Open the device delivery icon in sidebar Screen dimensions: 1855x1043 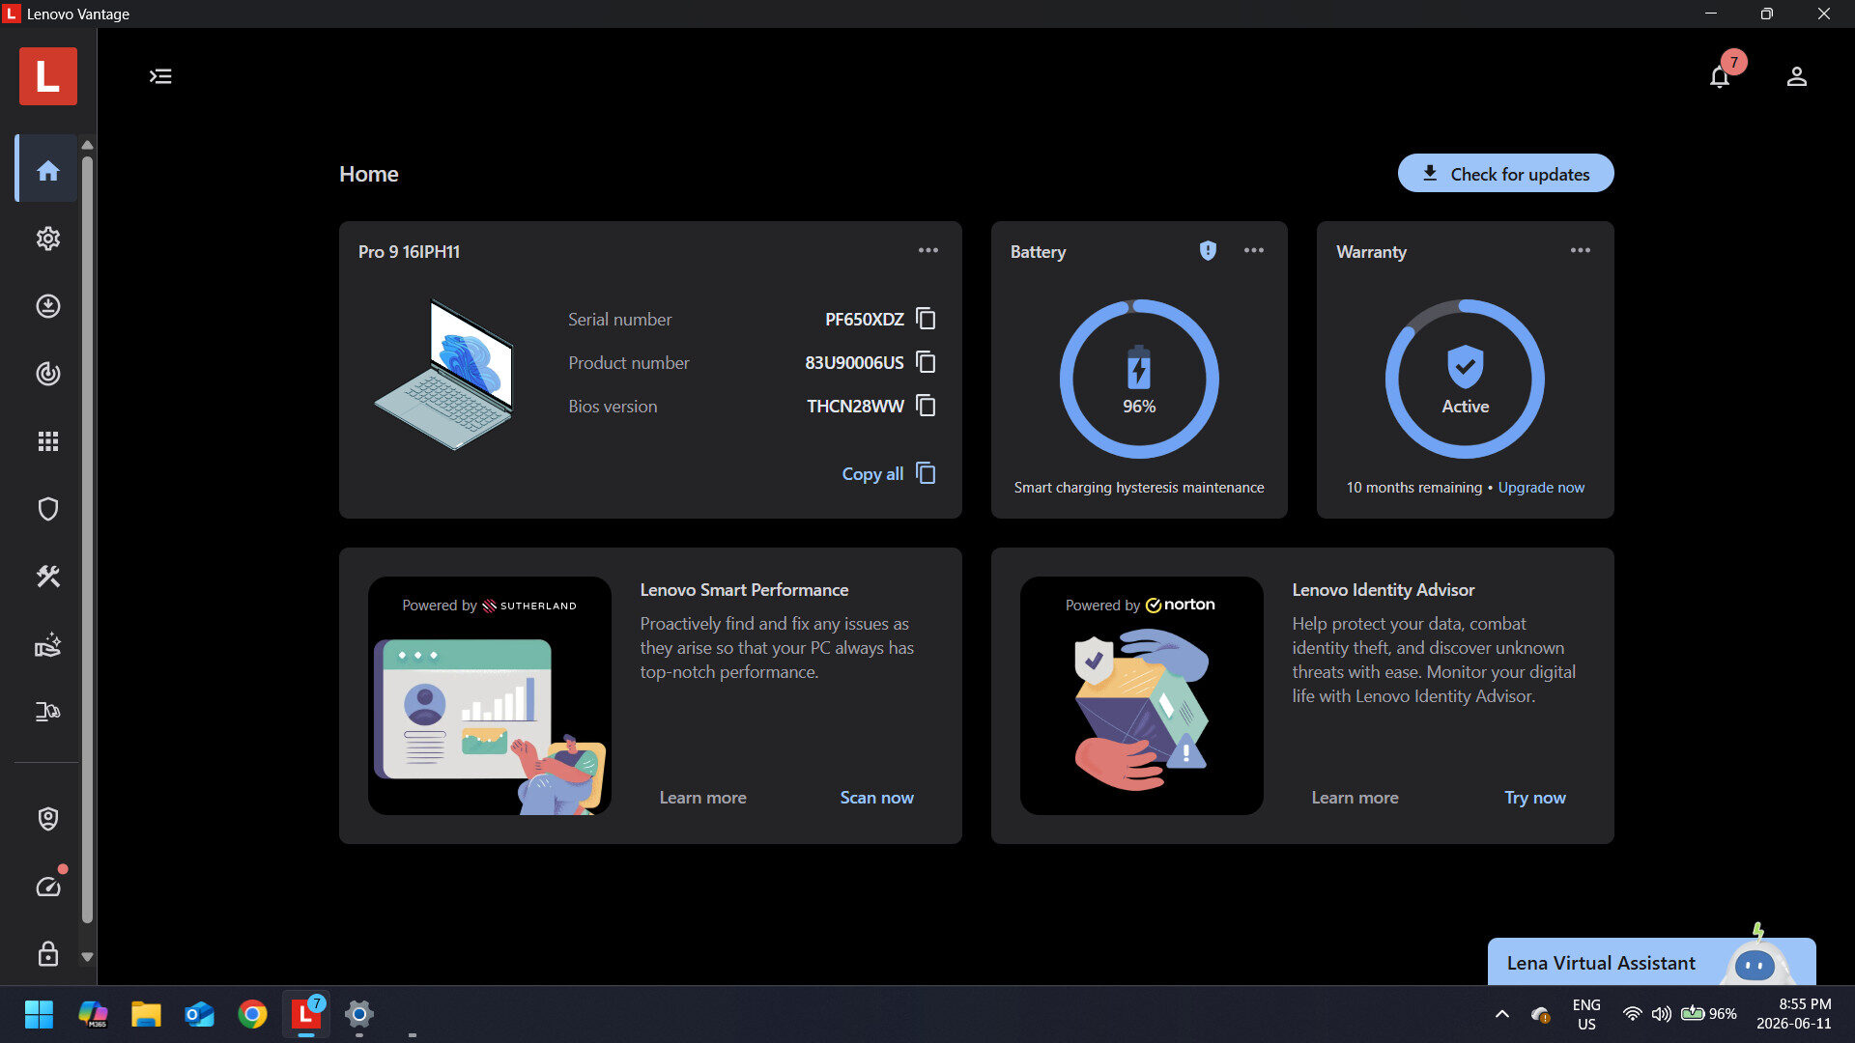pos(47,712)
